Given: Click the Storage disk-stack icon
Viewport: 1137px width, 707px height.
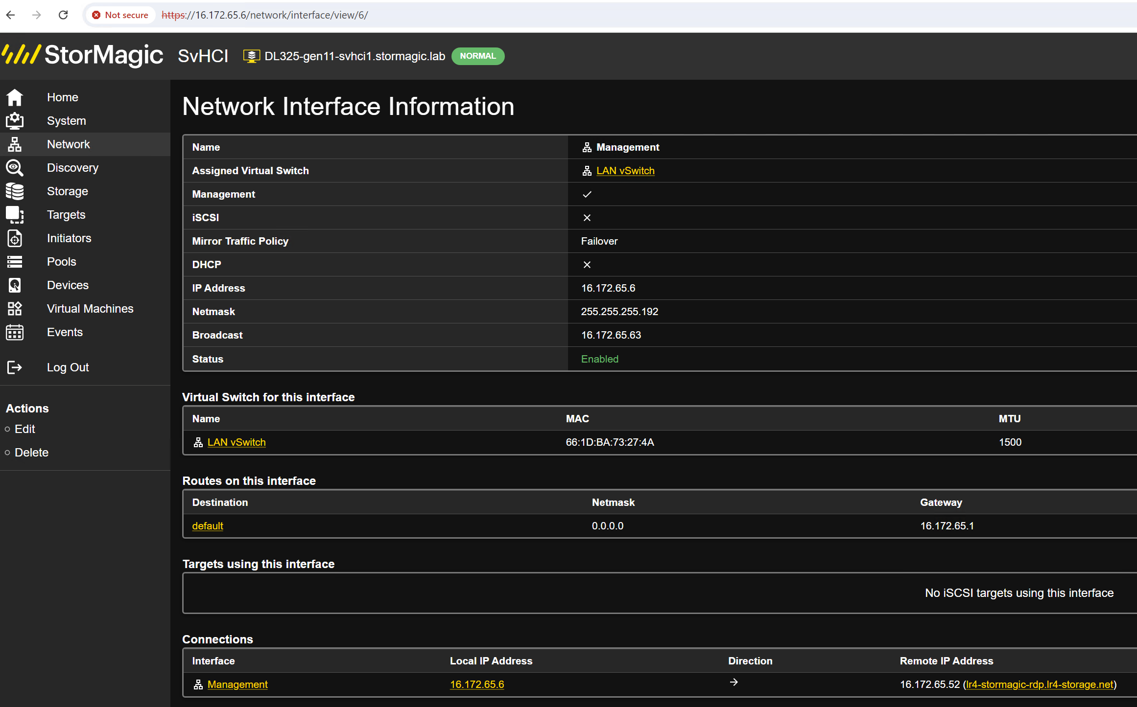Looking at the screenshot, I should coord(15,191).
